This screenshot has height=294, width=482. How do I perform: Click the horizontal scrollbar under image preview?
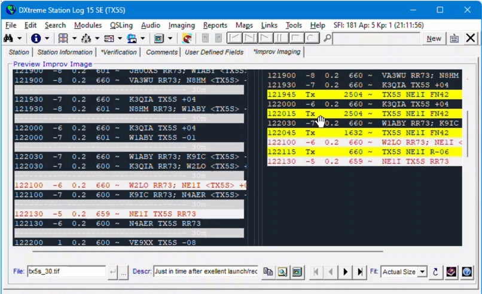(x=208, y=252)
